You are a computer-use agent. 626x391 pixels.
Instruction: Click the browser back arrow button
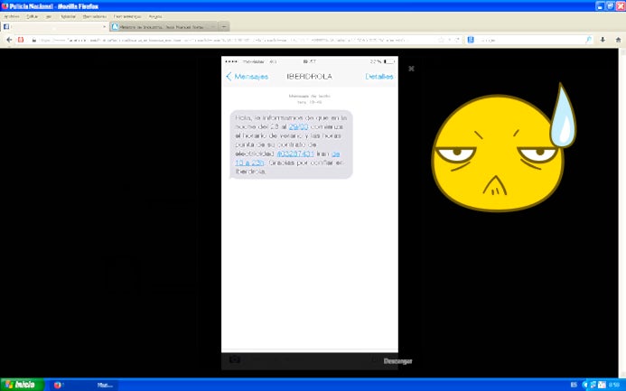coord(9,40)
